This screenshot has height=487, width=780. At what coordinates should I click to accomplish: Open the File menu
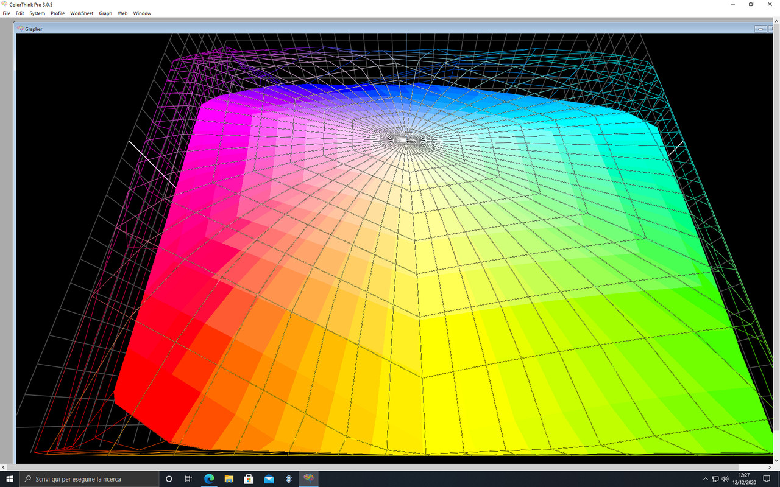tap(6, 13)
